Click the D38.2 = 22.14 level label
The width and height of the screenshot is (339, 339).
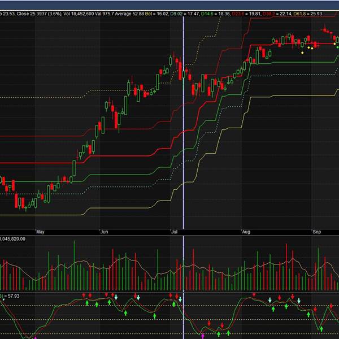(x=277, y=14)
